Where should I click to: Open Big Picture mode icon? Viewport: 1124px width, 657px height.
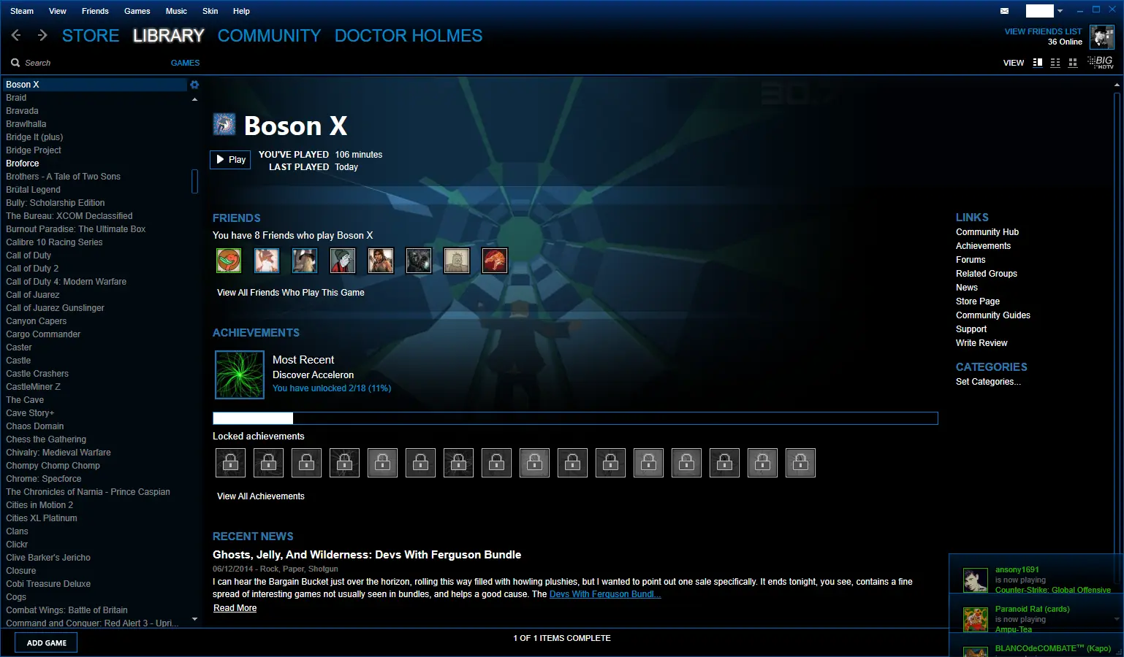1101,63
